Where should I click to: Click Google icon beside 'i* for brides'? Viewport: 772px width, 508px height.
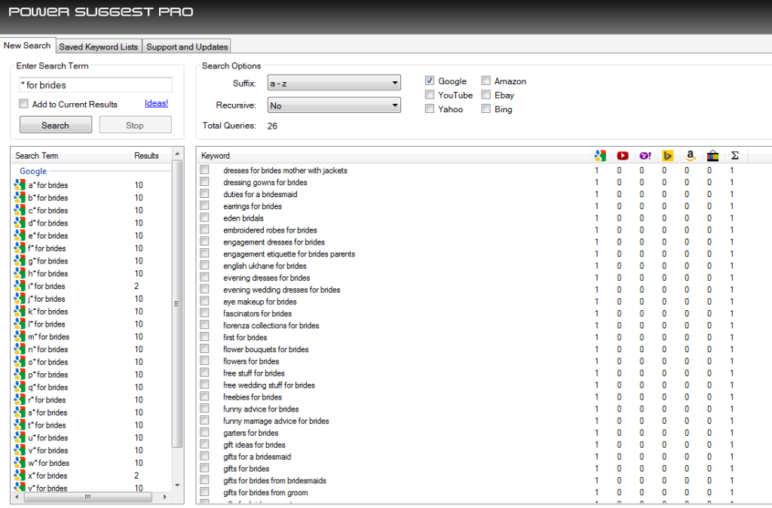[x=20, y=286]
